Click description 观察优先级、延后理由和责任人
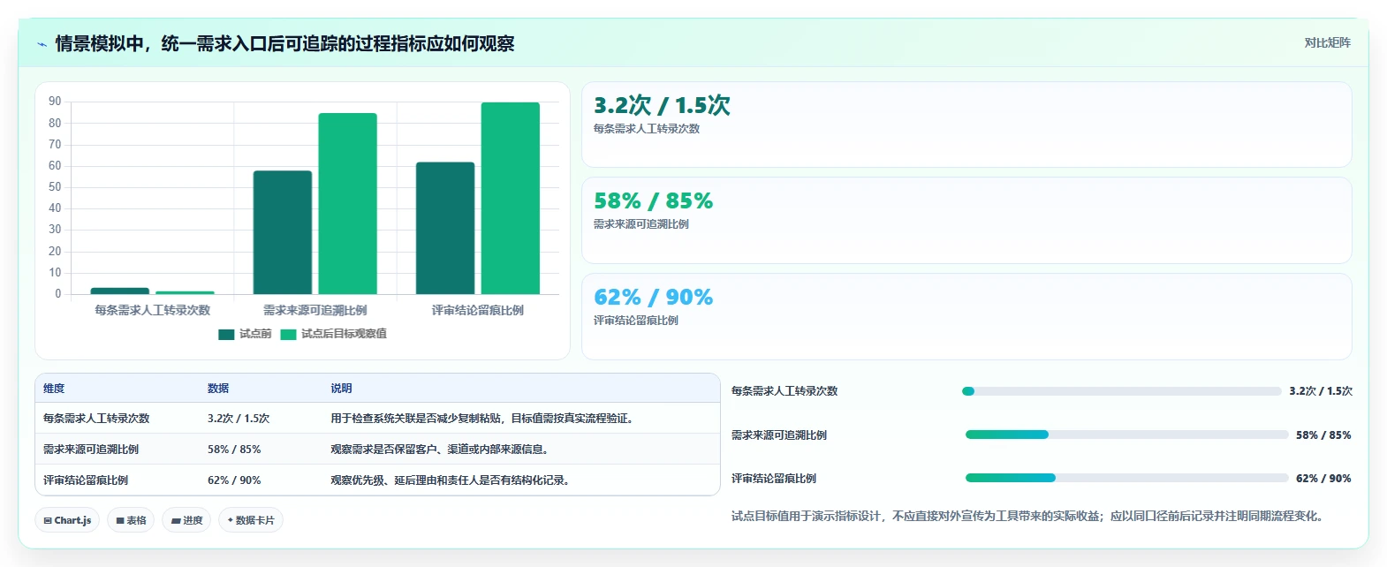This screenshot has width=1387, height=567. pos(452,480)
